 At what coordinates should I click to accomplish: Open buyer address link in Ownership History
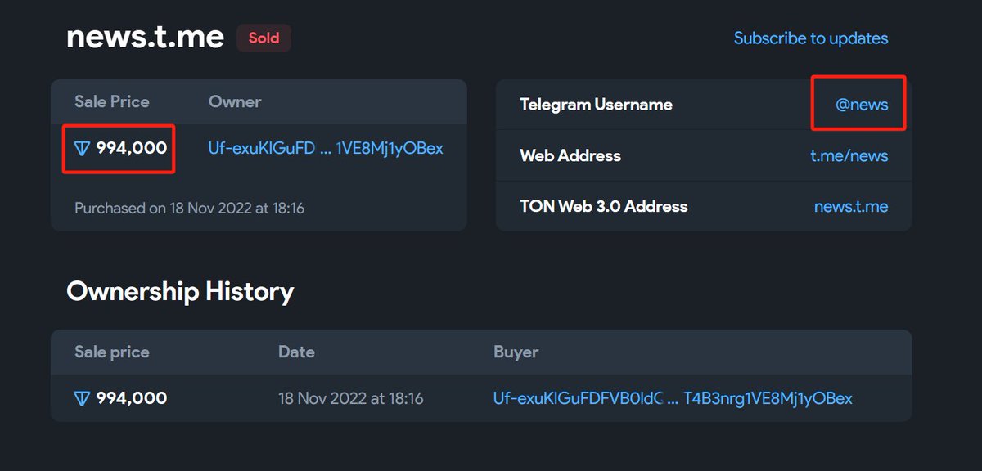click(x=673, y=398)
